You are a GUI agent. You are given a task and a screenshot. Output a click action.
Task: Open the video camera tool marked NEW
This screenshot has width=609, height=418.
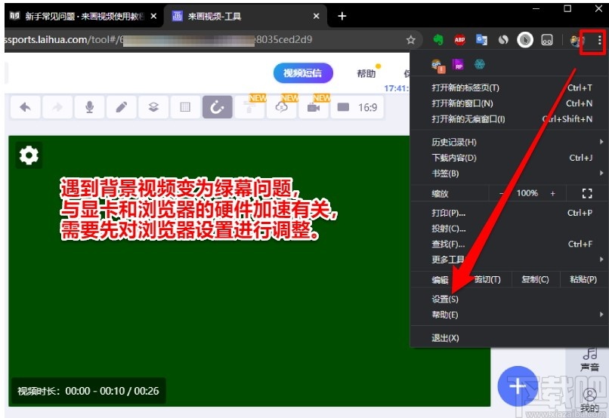[x=314, y=107]
